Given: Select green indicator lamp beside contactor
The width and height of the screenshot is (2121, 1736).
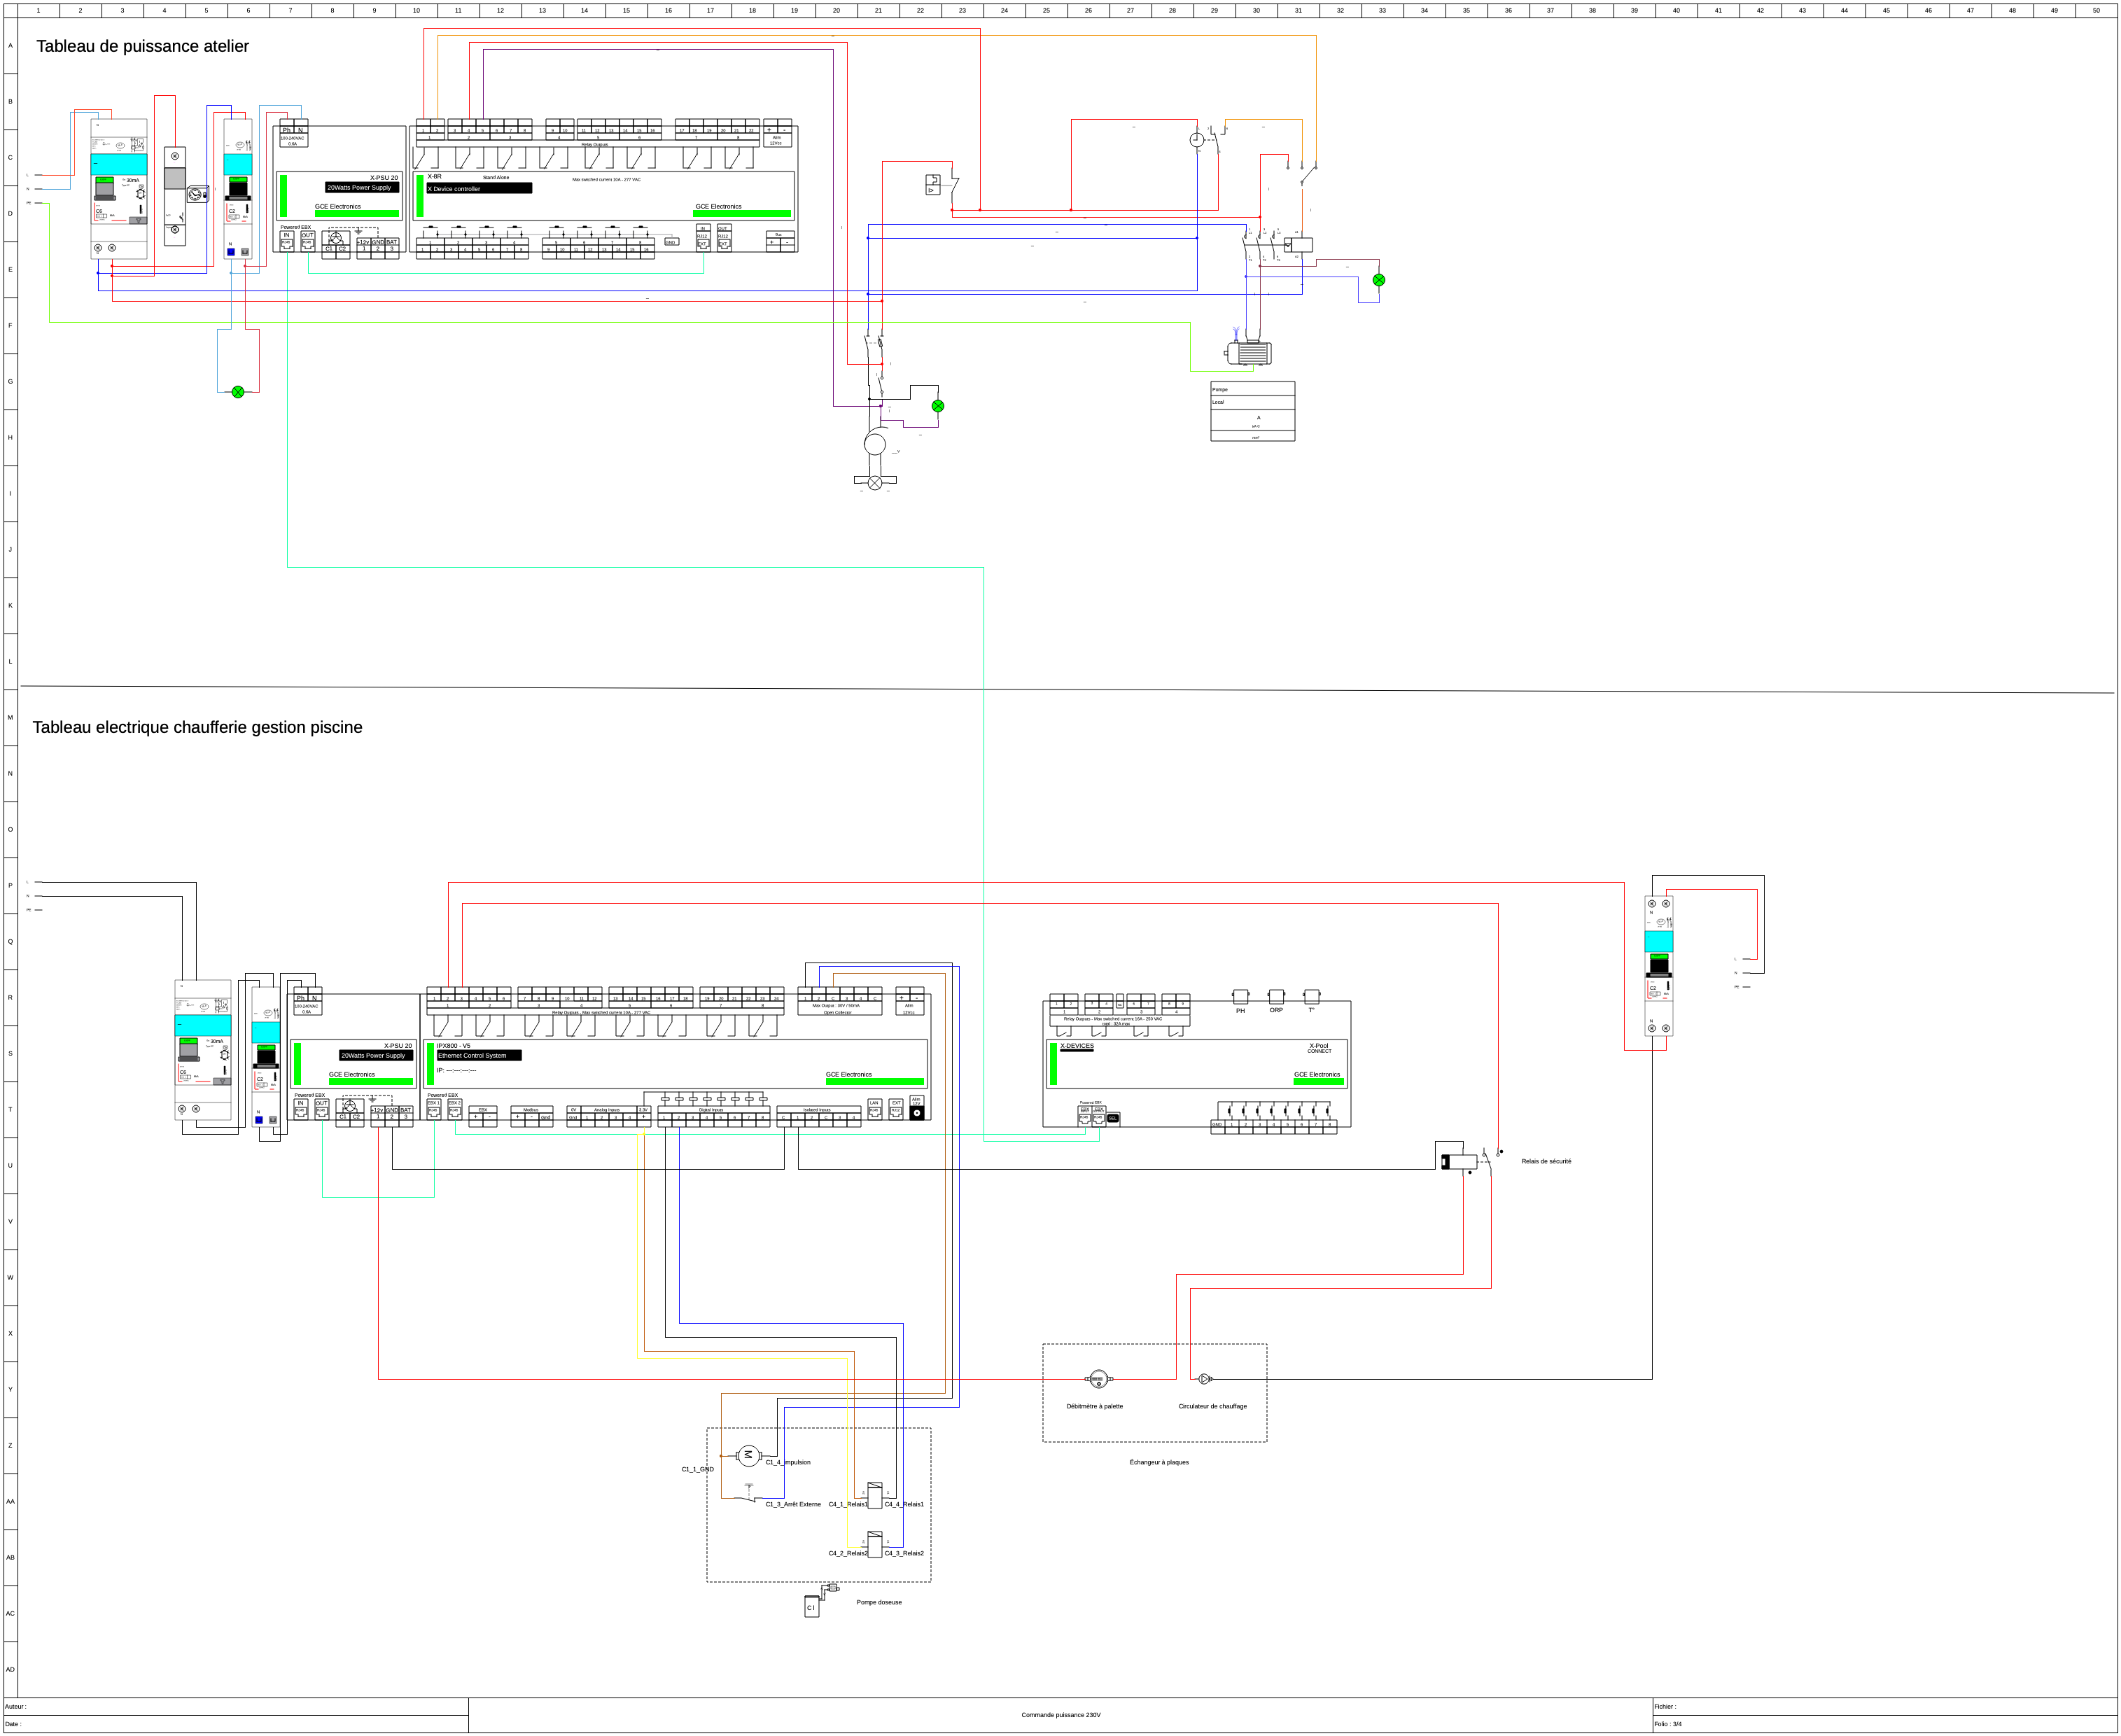Looking at the screenshot, I should [x=1379, y=280].
